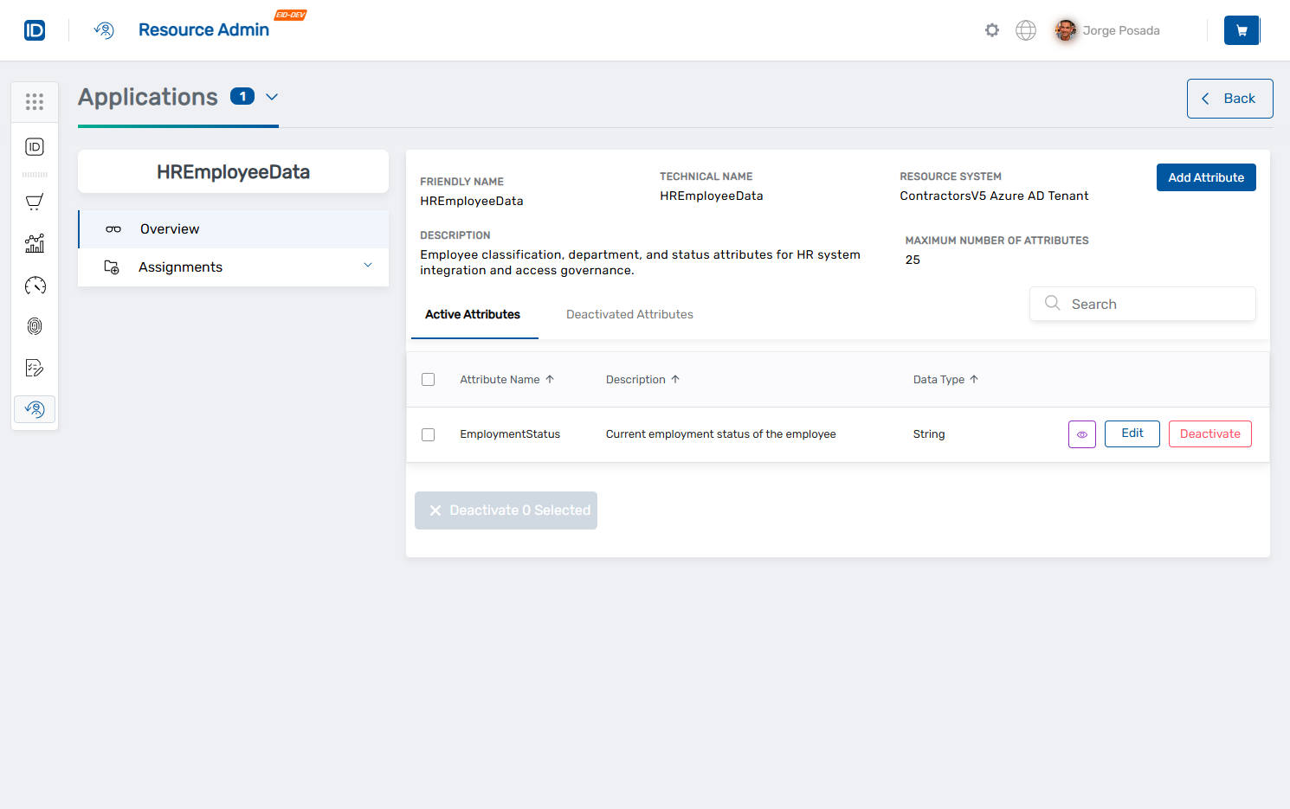This screenshot has width=1290, height=809.
Task: Open the Applications count dropdown chevron
Action: tap(271, 97)
